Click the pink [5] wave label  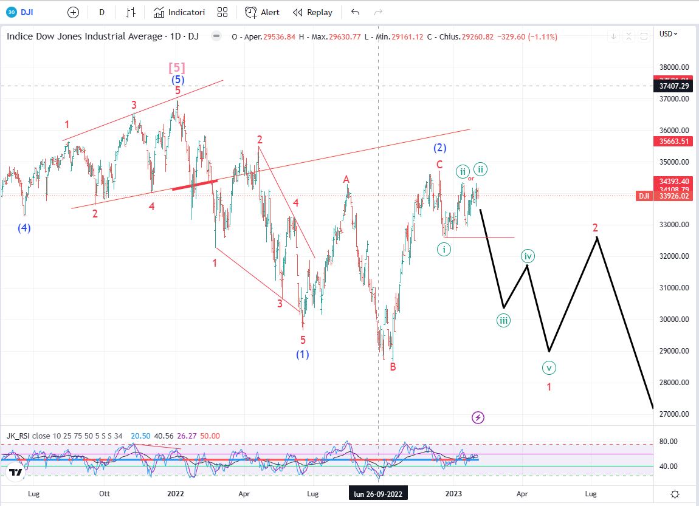point(176,67)
